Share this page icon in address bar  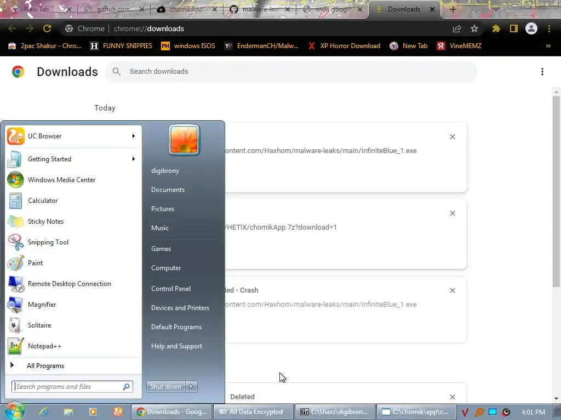click(x=456, y=28)
